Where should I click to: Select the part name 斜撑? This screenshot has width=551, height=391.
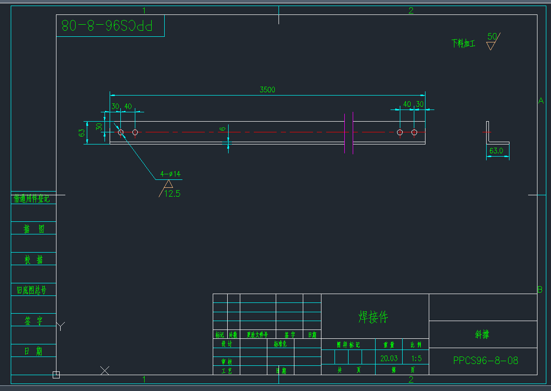tap(482, 335)
